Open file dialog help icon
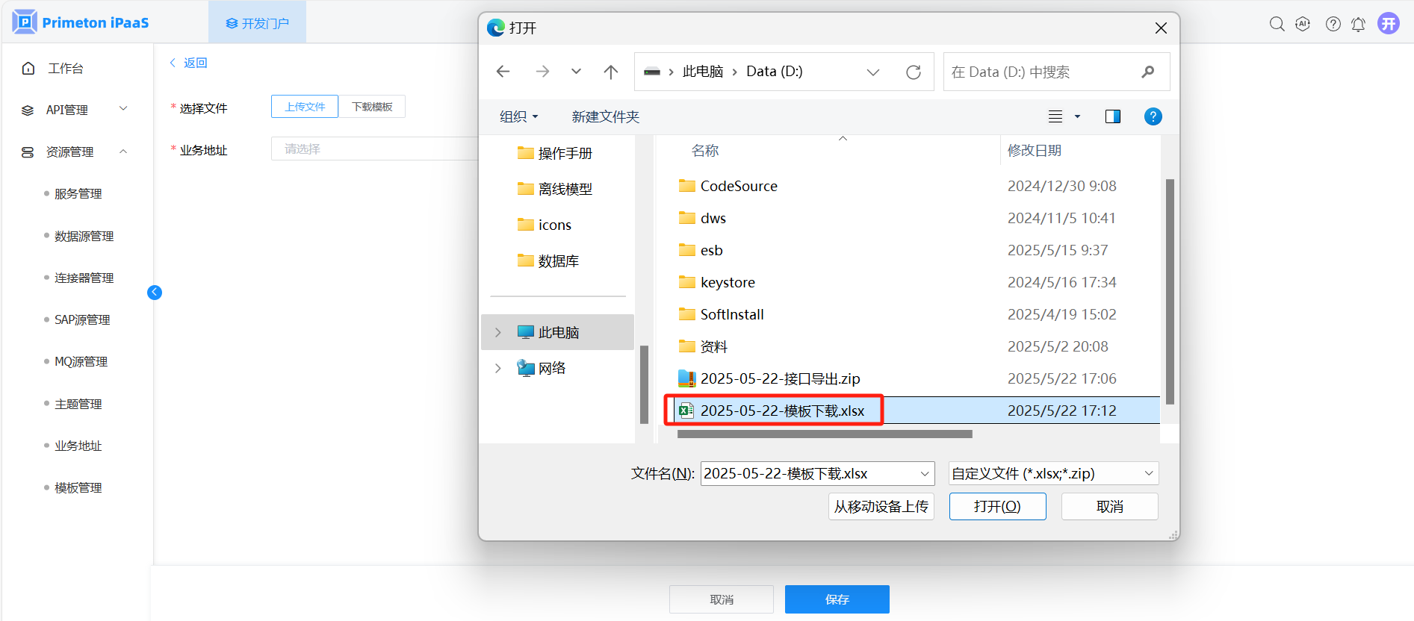The image size is (1414, 621). click(1153, 116)
